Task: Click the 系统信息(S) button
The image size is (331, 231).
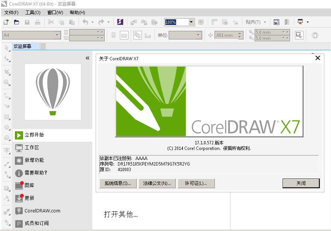Action: pos(118,183)
